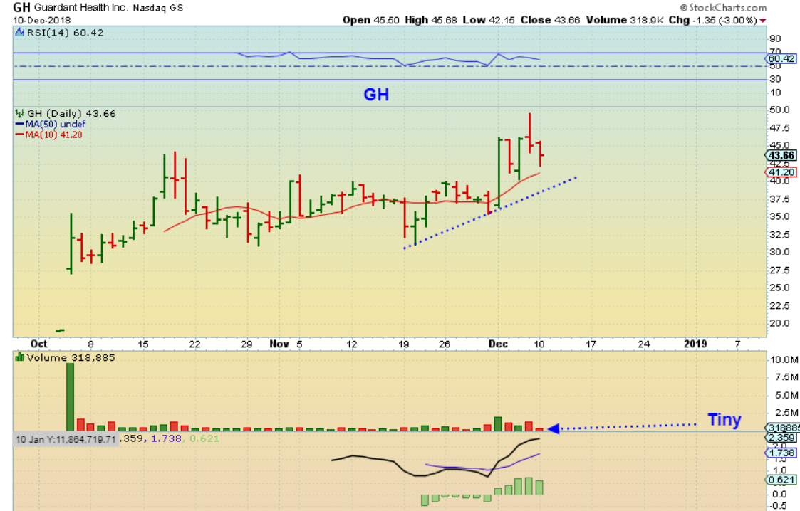Screen dimensions: 800x511
Task: Click the Volume 318,885 panel label
Action: (x=71, y=357)
